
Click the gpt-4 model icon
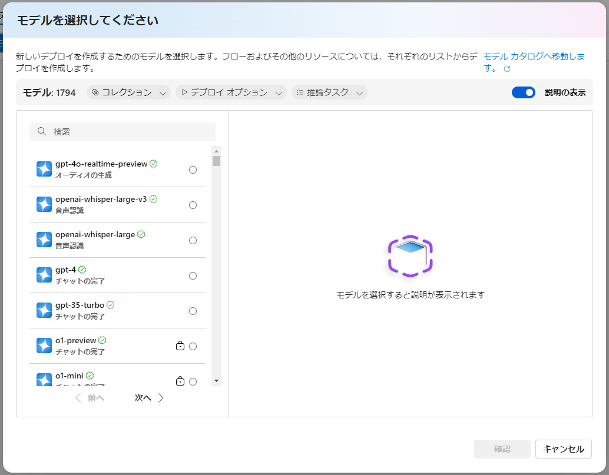pyautogui.click(x=44, y=275)
